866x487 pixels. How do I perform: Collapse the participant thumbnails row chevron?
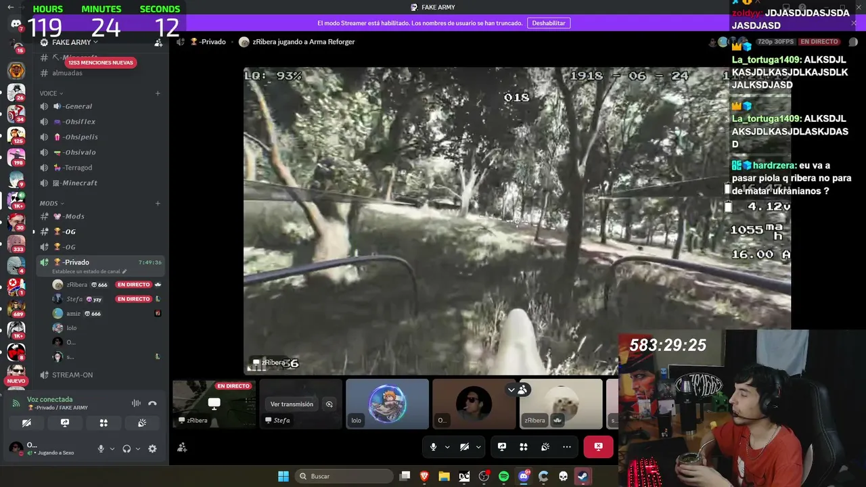click(x=511, y=390)
